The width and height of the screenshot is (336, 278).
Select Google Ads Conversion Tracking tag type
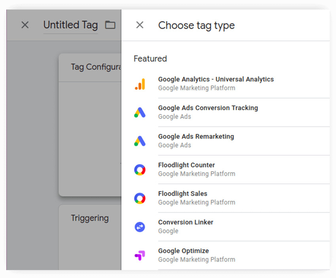208,112
